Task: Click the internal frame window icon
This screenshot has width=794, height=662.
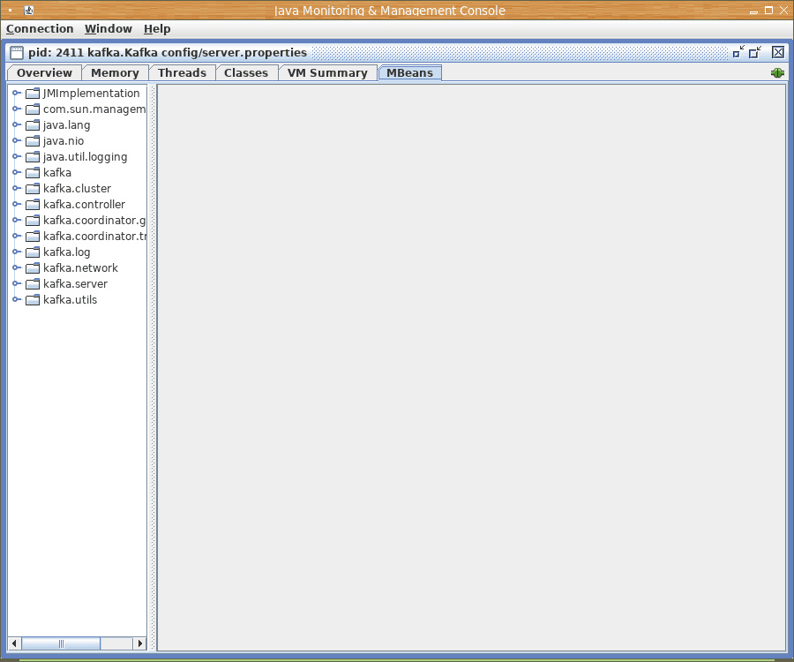Action: [17, 53]
